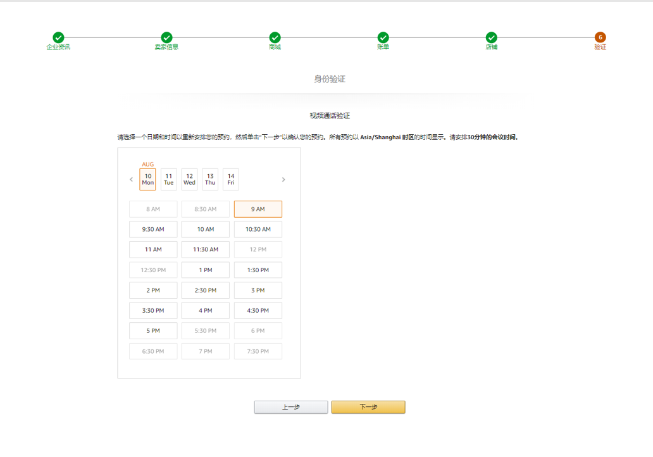Click the 下一步 button
Screen dimensions: 653x457
pos(368,407)
